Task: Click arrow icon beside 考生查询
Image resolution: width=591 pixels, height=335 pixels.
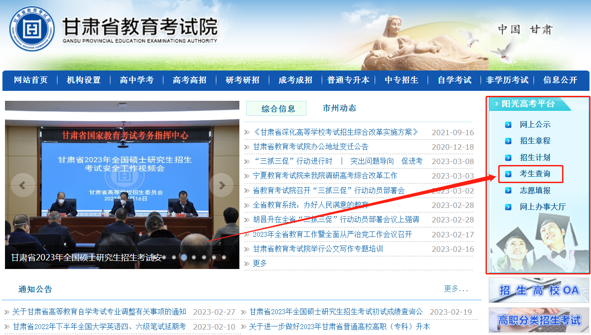Action: [x=509, y=174]
